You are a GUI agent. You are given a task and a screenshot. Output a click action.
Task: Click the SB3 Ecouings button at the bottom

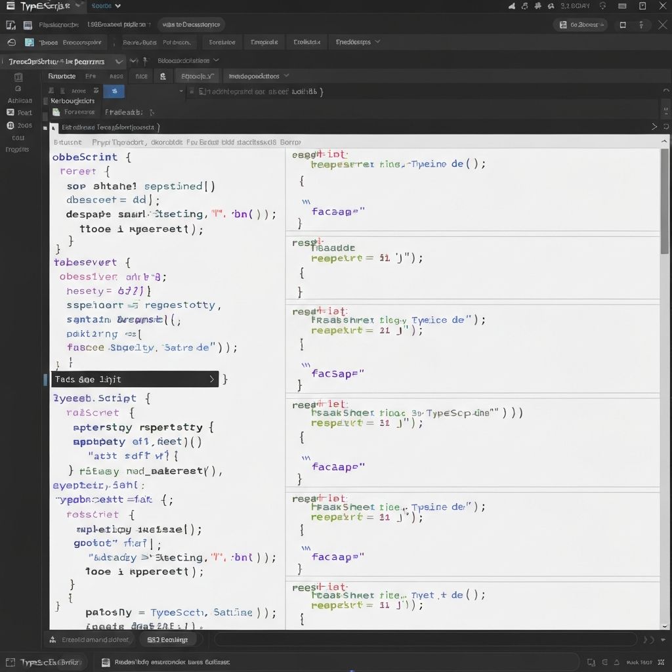(168, 639)
